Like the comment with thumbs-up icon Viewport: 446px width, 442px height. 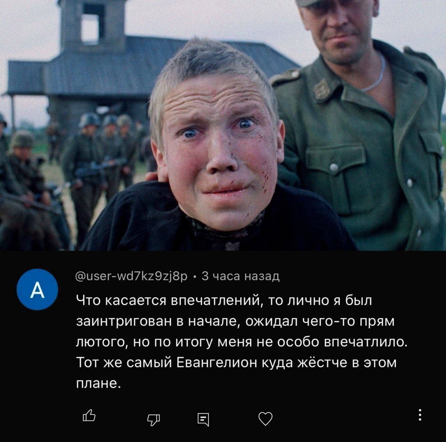pos(89,416)
